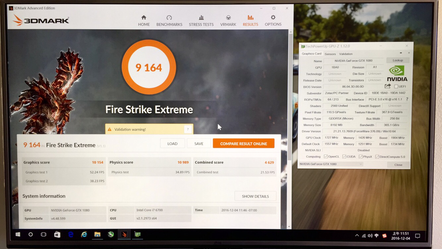Toggle the CUDA checkbox

[344, 157]
